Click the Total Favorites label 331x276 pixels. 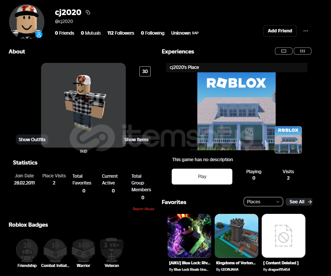(82, 179)
